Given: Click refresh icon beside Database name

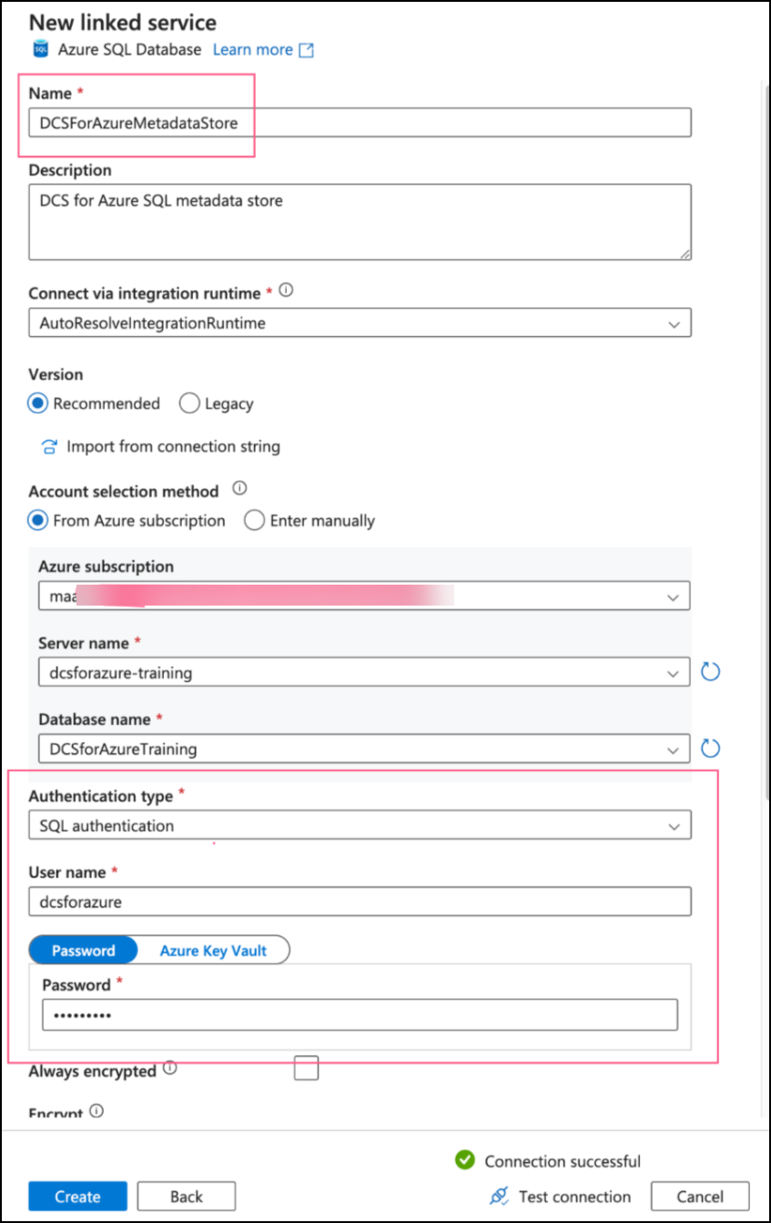Looking at the screenshot, I should click(x=710, y=749).
